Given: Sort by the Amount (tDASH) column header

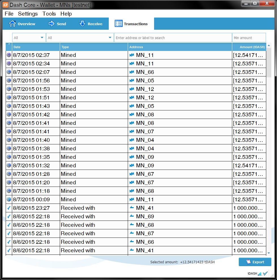Looking at the screenshot, I should click(249, 47).
